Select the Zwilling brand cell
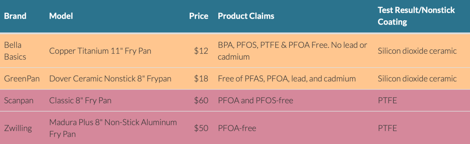The height and width of the screenshot is (144, 470). (18, 128)
